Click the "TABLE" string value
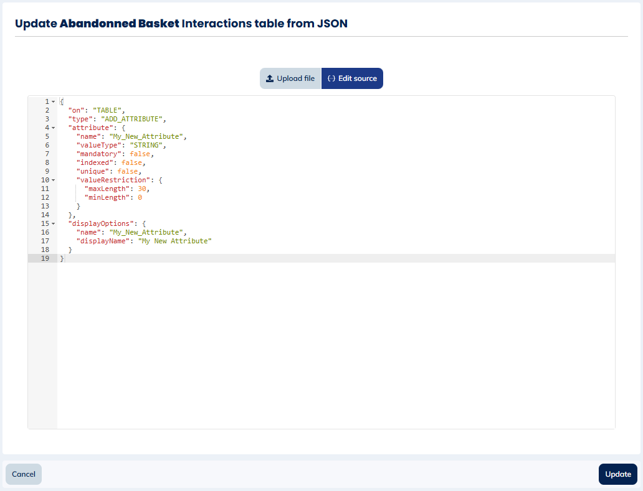 pos(108,110)
